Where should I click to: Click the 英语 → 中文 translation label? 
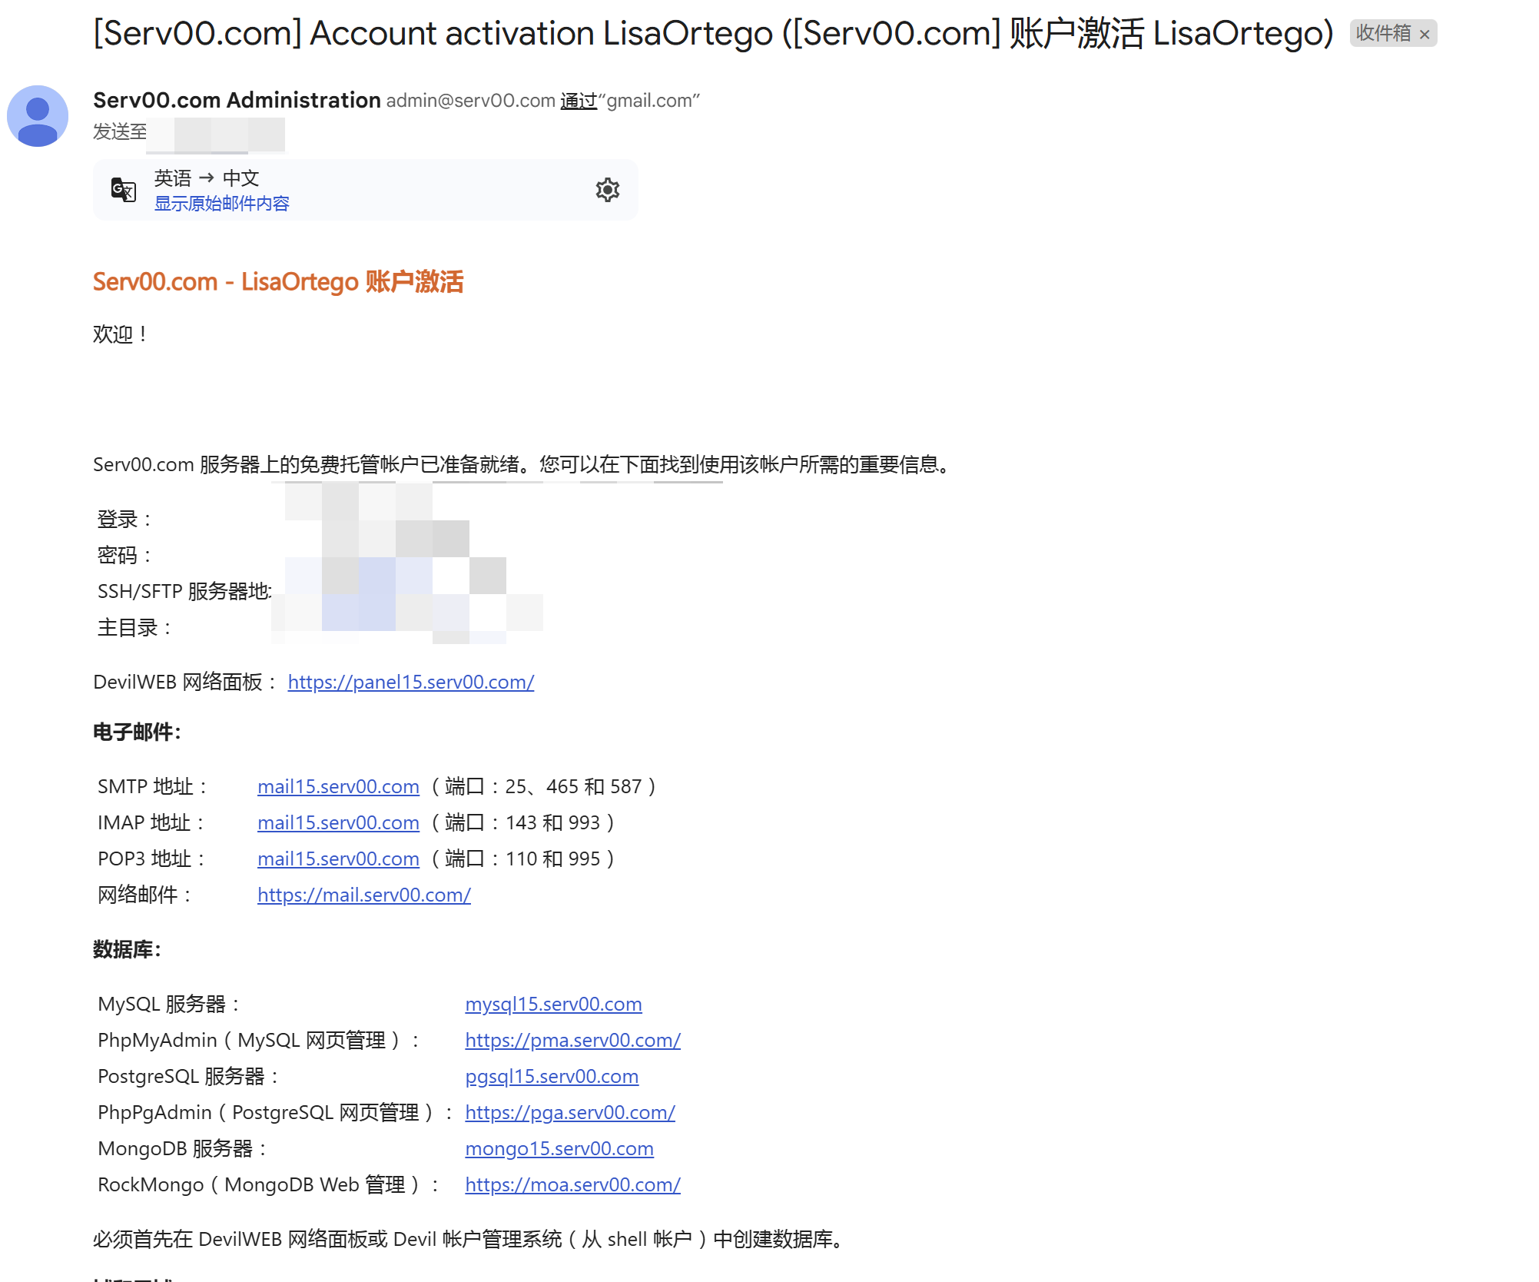coord(207,178)
